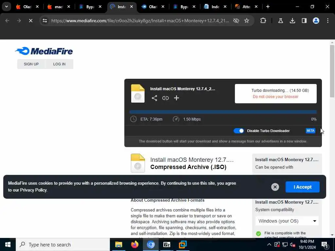This screenshot has width=335, height=251.
Task: Open the browser side panel icon
Action: pyautogui.click(x=304, y=21)
